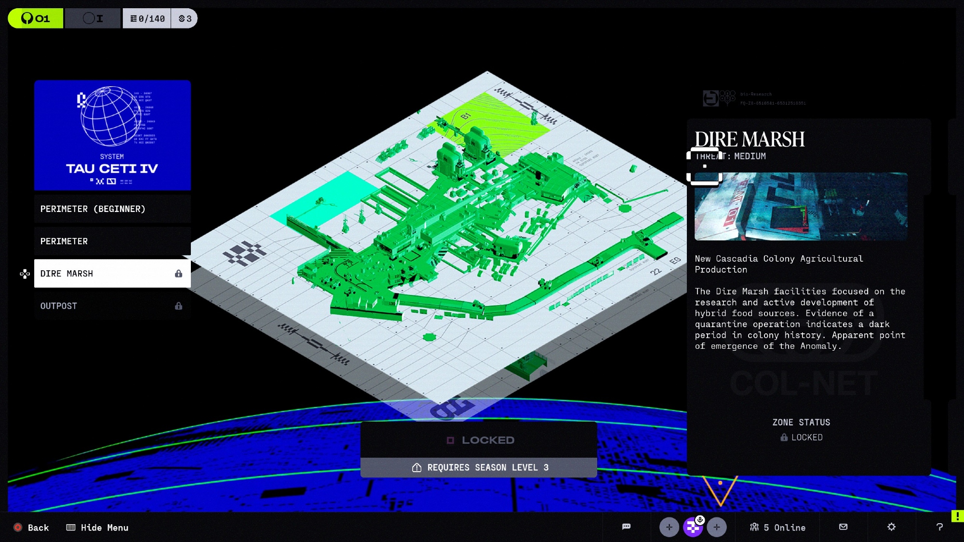This screenshot has width=964, height=542.
Task: Open the settings gear
Action: click(x=891, y=527)
